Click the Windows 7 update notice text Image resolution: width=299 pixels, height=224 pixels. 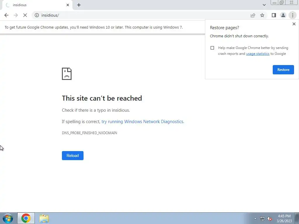coord(94,27)
